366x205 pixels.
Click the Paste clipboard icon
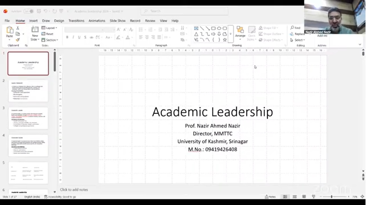[10, 31]
